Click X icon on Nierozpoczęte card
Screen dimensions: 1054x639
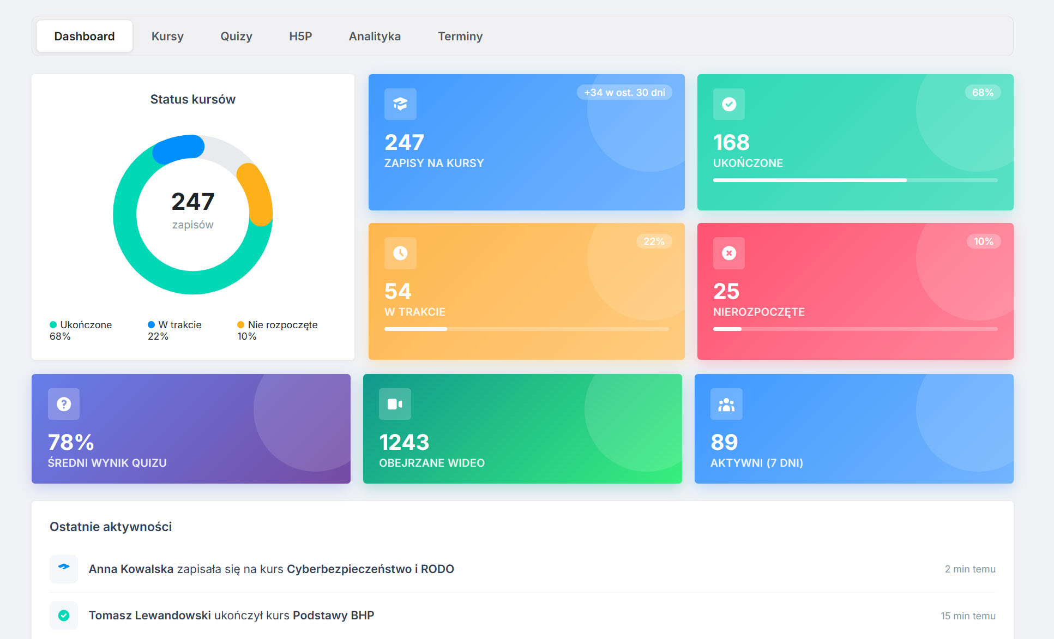[x=728, y=253]
